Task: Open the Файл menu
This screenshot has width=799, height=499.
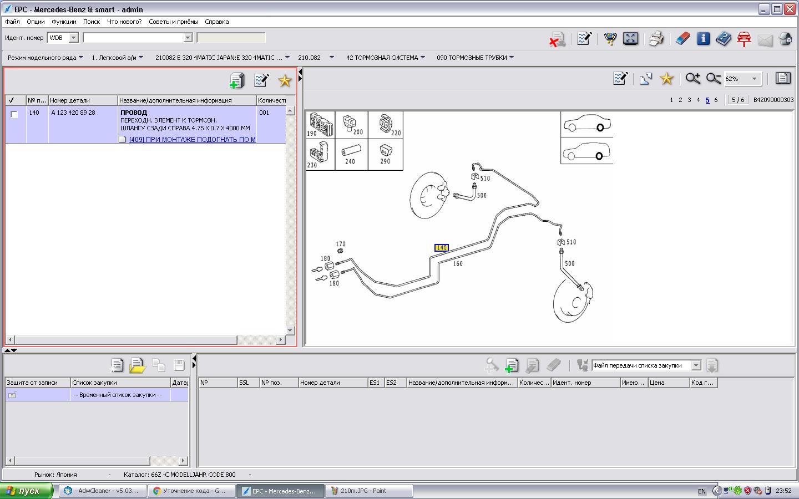Action: (x=12, y=22)
